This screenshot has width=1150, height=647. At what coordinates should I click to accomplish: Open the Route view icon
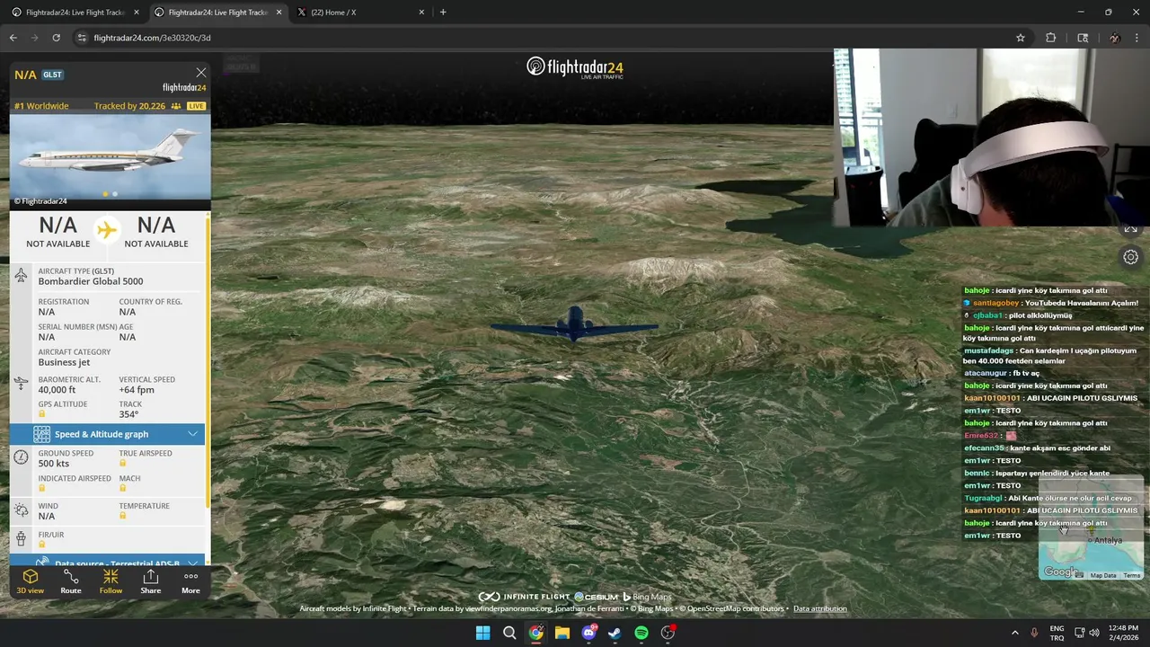pos(71,581)
